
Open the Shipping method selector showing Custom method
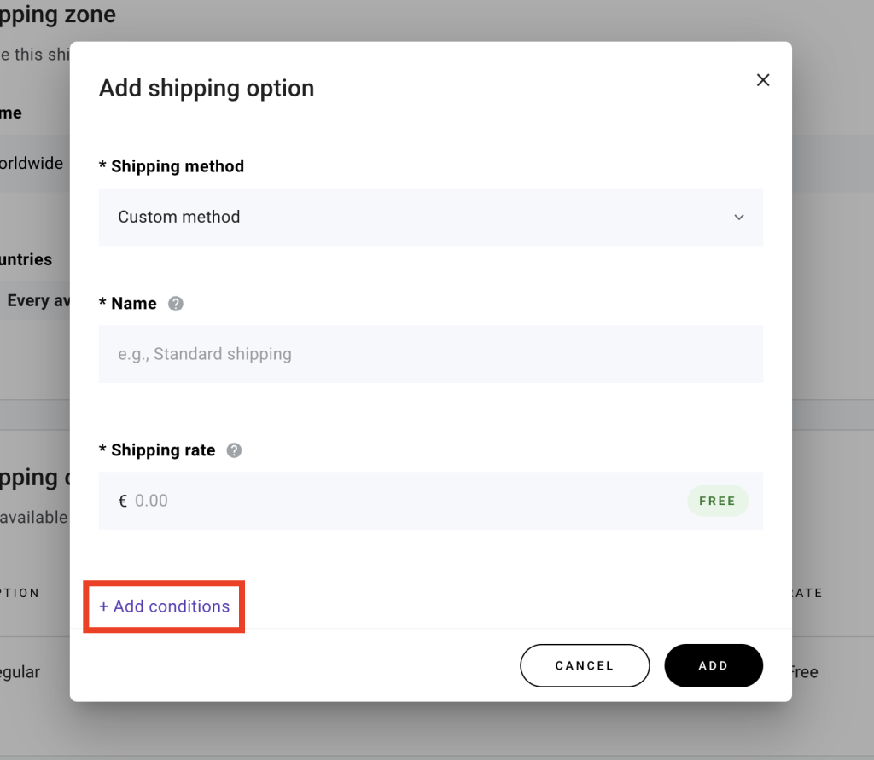point(431,218)
